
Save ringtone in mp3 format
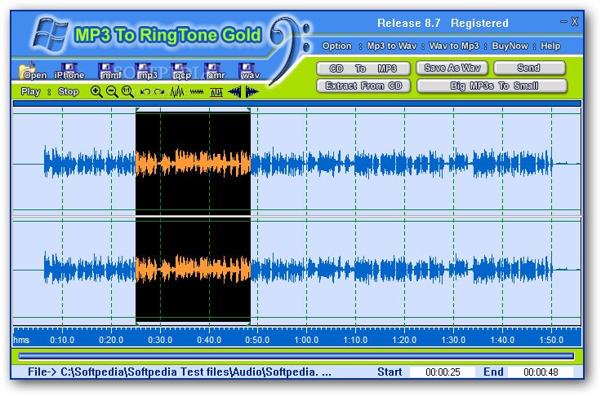click(x=145, y=71)
